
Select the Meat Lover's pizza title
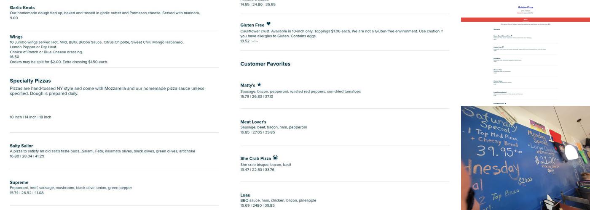pos(253,122)
